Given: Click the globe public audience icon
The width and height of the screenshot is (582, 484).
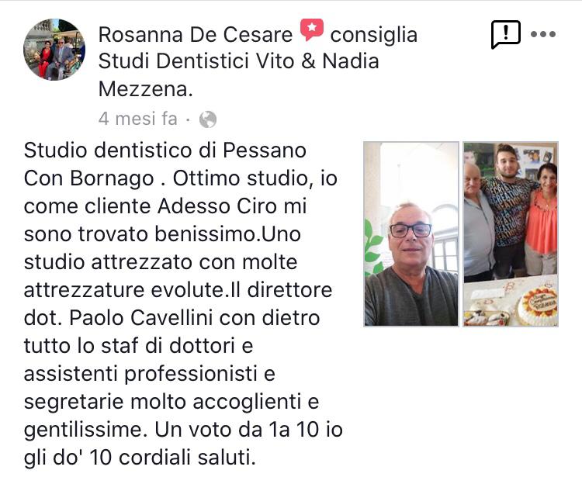Looking at the screenshot, I should pos(208,119).
